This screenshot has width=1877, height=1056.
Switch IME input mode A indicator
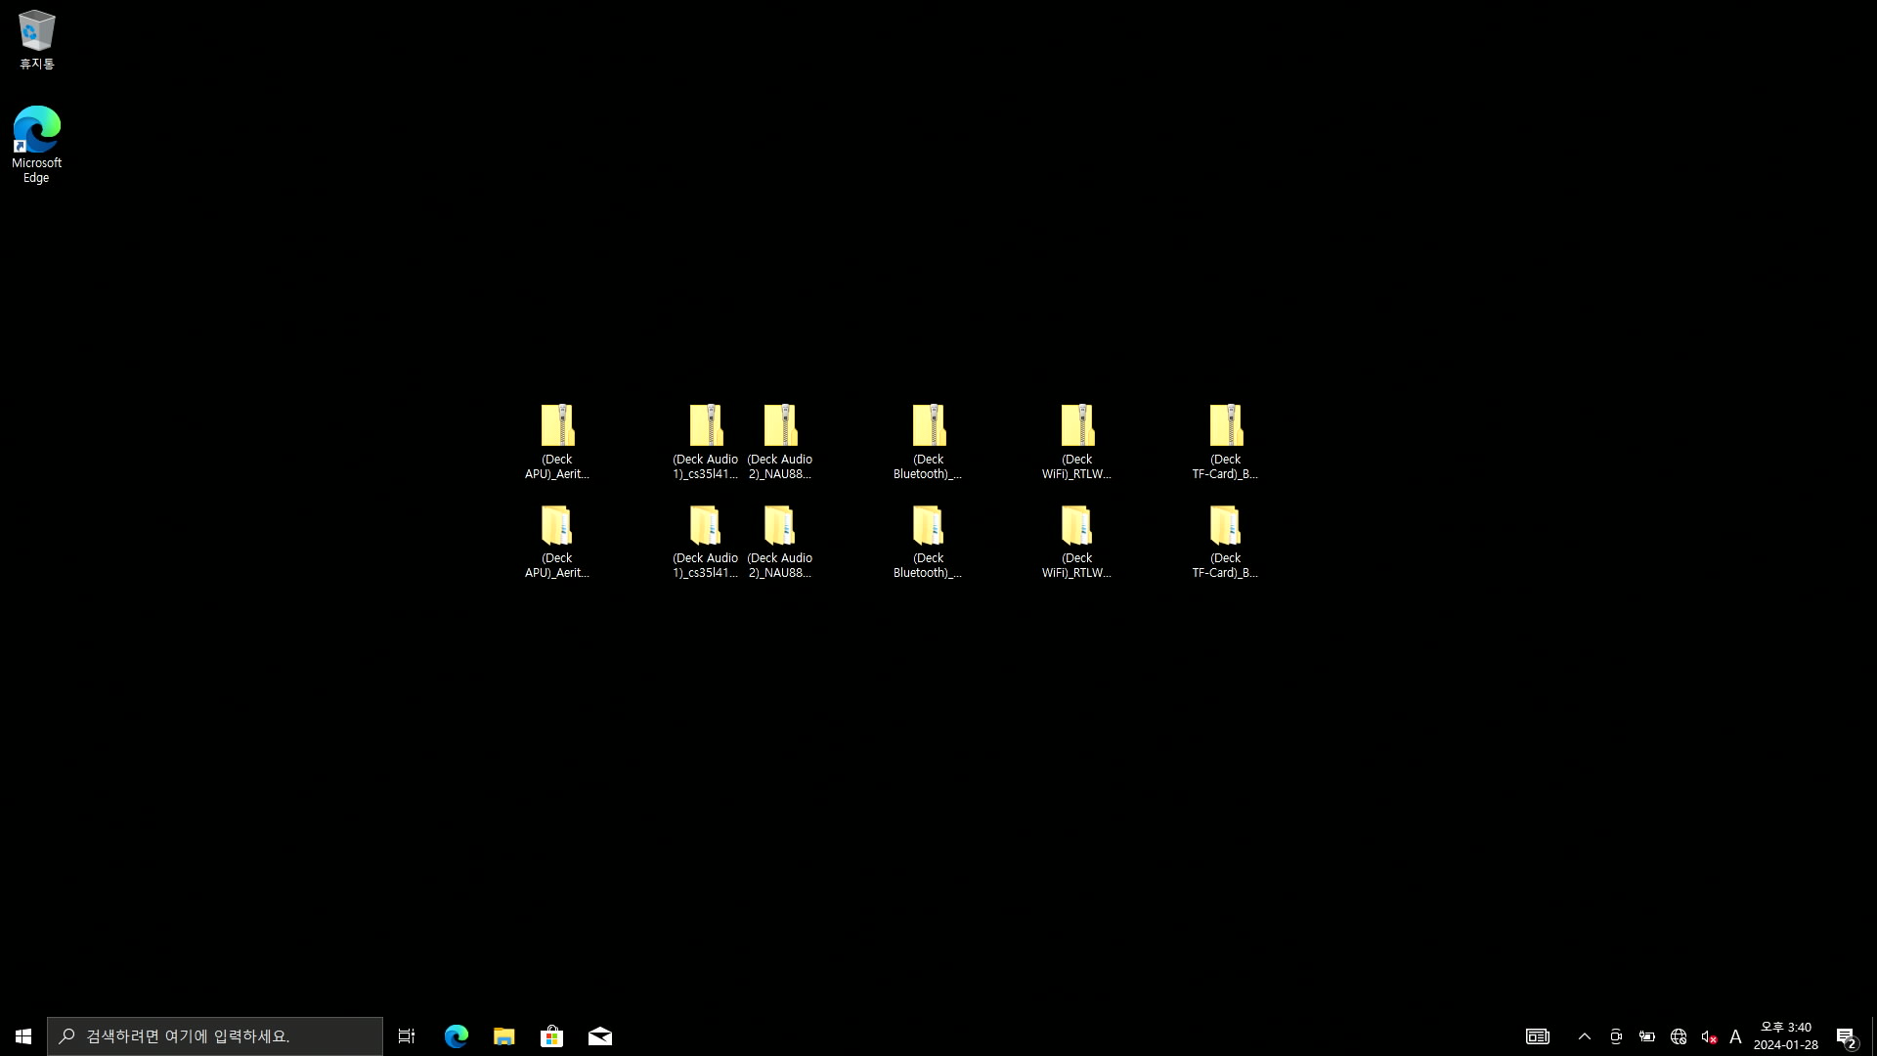pyautogui.click(x=1735, y=1036)
